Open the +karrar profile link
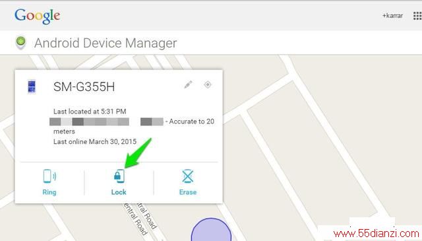 coord(393,16)
